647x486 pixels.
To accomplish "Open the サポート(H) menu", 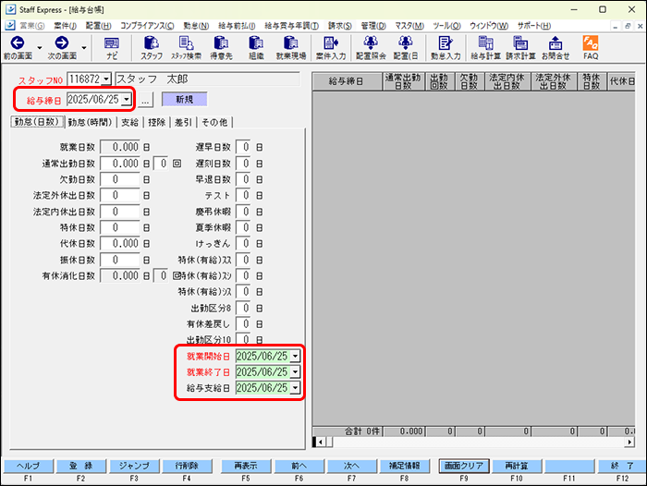I will (534, 26).
